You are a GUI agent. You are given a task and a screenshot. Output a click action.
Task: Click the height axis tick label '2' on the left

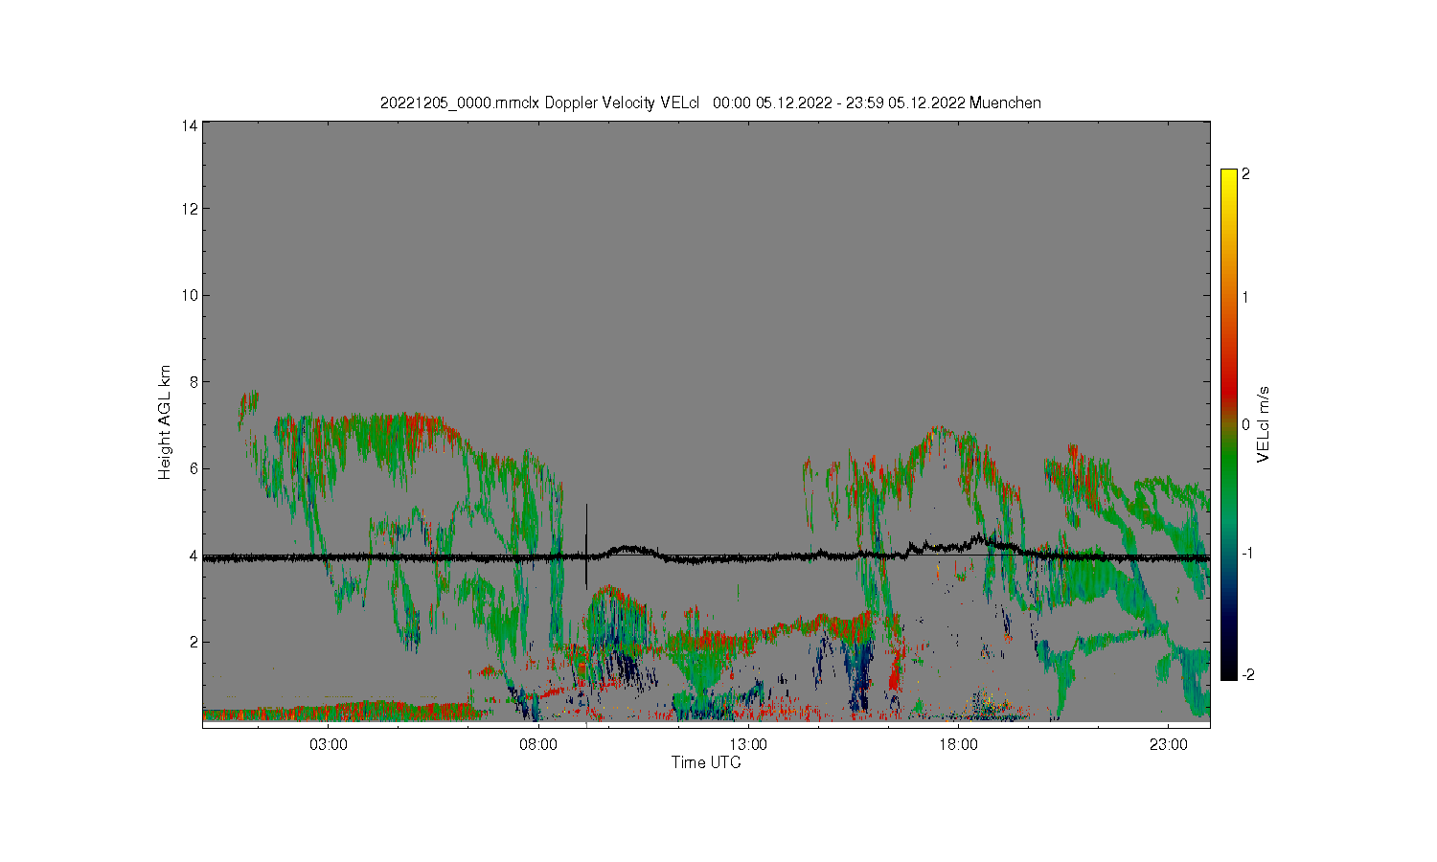coord(194,642)
